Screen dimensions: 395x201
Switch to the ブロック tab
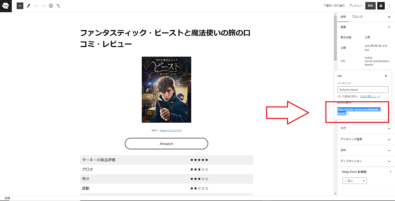click(357, 17)
